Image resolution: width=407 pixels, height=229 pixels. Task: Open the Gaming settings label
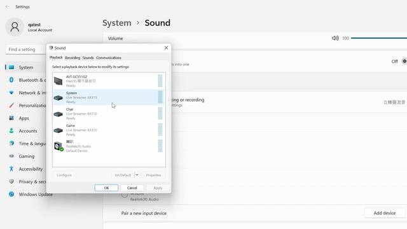tap(27, 156)
